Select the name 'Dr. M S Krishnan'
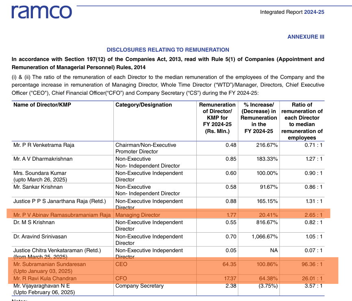This screenshot has width=352, height=301. [34, 222]
